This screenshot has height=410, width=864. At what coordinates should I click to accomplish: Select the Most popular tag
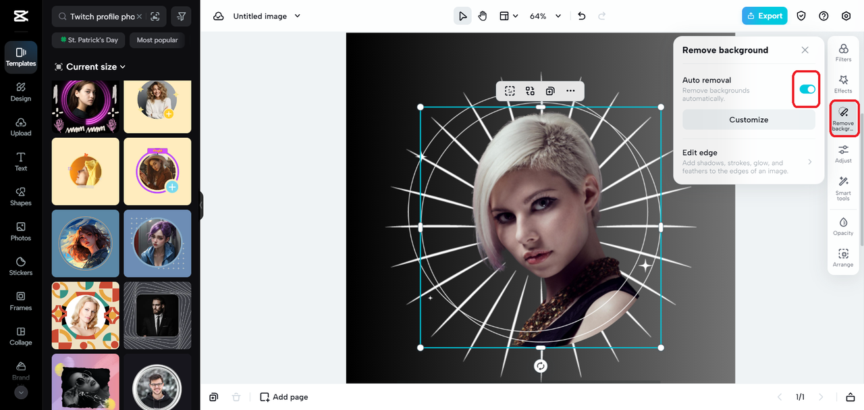[x=157, y=40]
